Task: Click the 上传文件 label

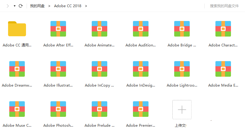Action: 180,126
